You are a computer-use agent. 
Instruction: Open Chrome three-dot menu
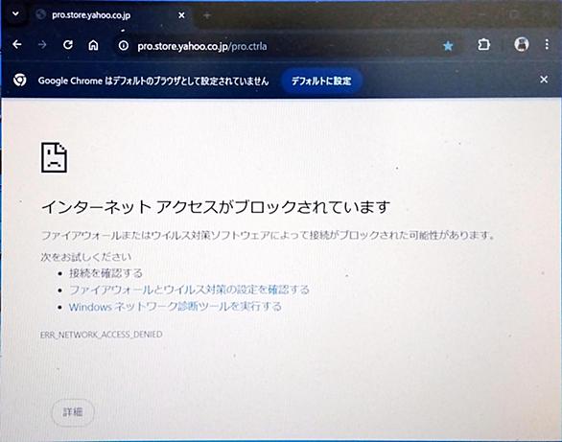pyautogui.click(x=547, y=44)
